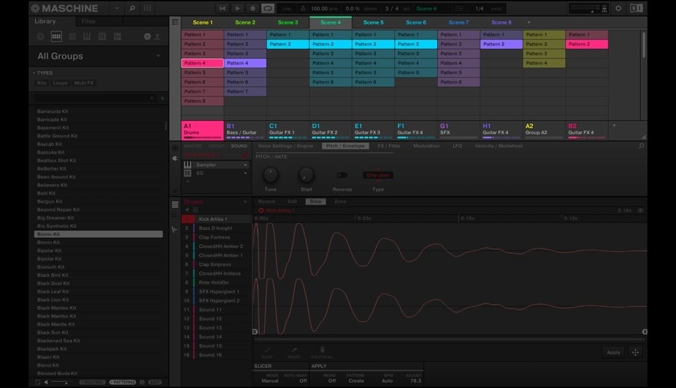The width and height of the screenshot is (676, 388).
Task: Select the GROUP control tab
Action: (x=216, y=146)
